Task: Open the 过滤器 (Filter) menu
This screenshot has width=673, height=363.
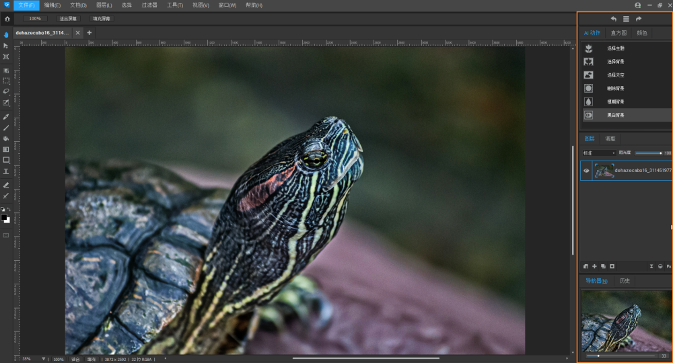Action: click(149, 5)
